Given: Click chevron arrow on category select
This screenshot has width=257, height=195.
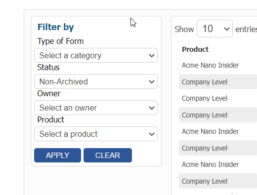Looking at the screenshot, I should (152, 55).
